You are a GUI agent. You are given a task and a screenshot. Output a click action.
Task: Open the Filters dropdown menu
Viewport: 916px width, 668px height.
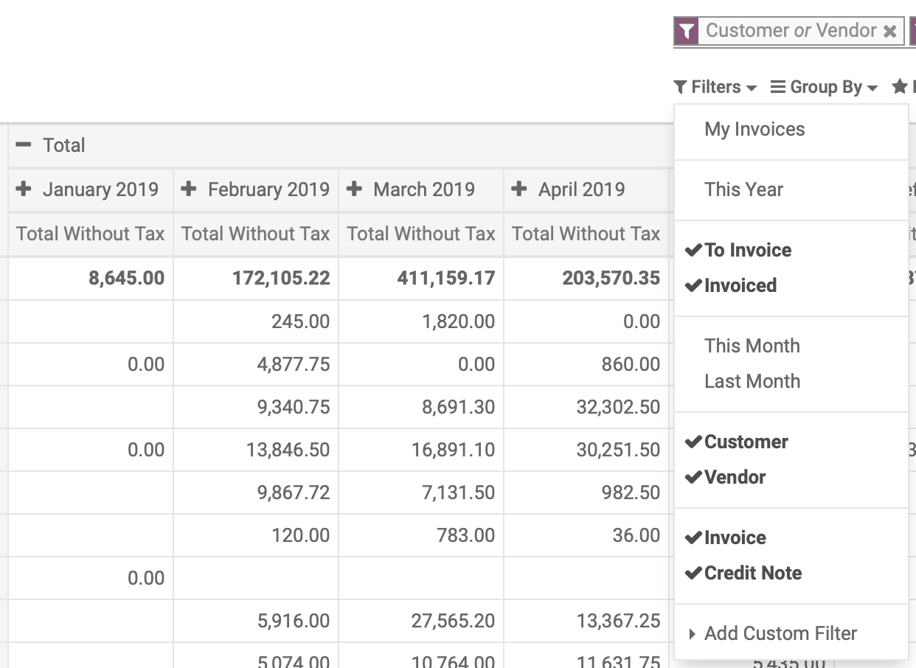click(x=715, y=87)
